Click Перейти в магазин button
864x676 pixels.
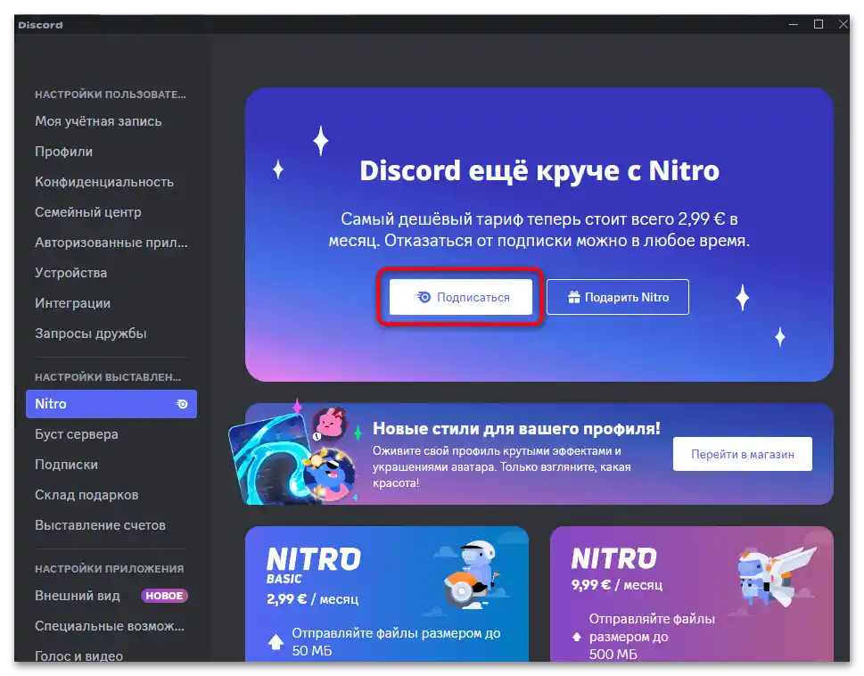point(742,454)
